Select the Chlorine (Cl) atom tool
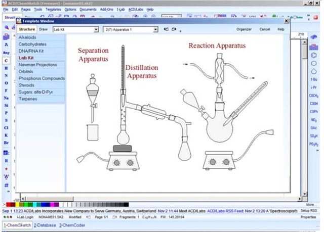Screen dimensions: 324x232 pyautogui.click(x=6, y=128)
